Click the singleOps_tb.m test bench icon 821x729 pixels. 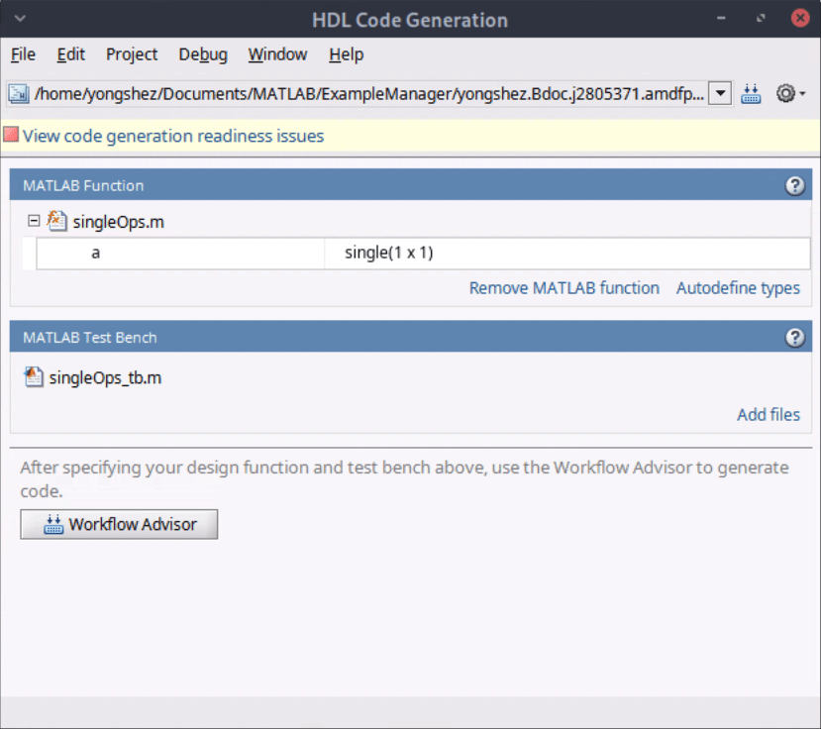pos(34,377)
